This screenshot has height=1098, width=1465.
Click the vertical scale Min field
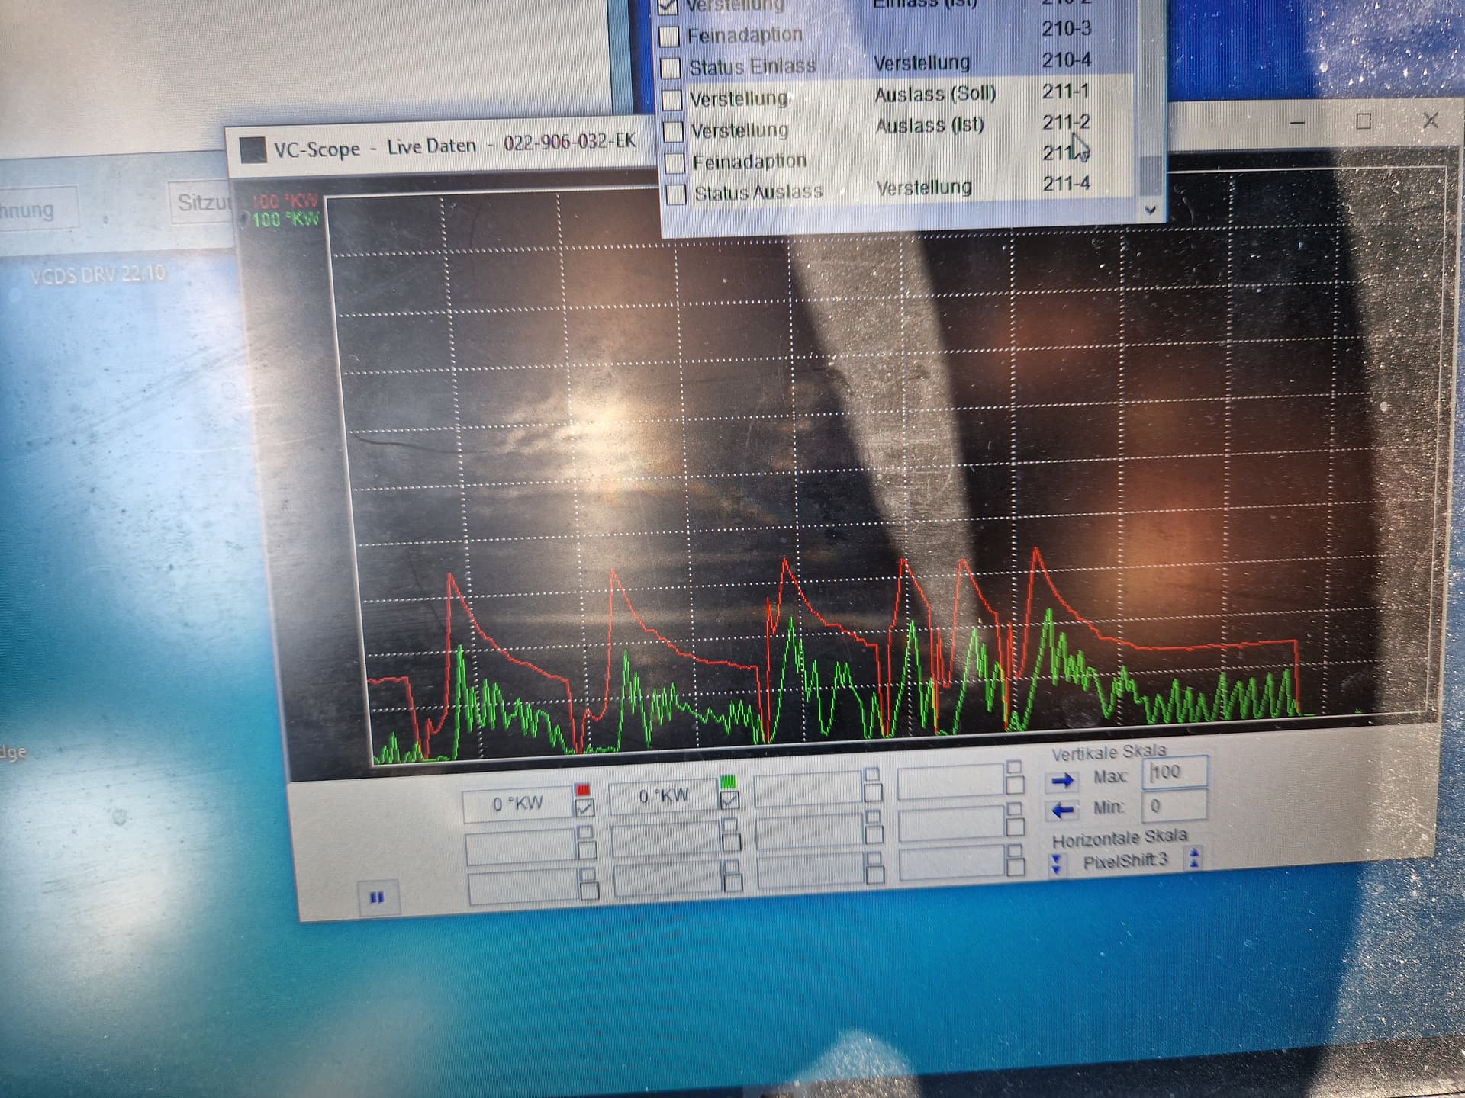pyautogui.click(x=1175, y=806)
